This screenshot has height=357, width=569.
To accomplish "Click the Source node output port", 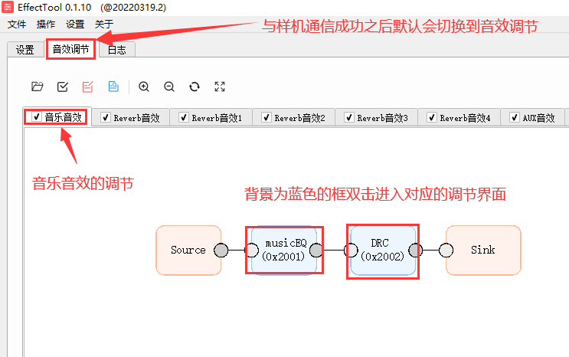I will (221, 251).
